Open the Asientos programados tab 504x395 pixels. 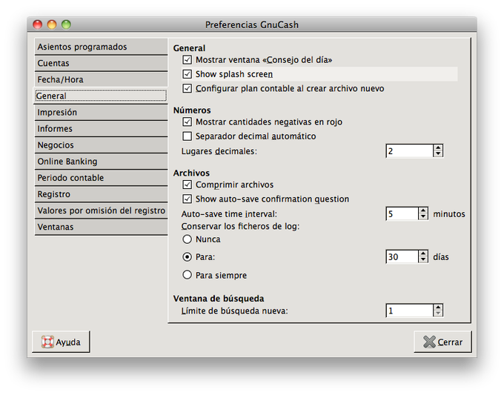coord(101,47)
